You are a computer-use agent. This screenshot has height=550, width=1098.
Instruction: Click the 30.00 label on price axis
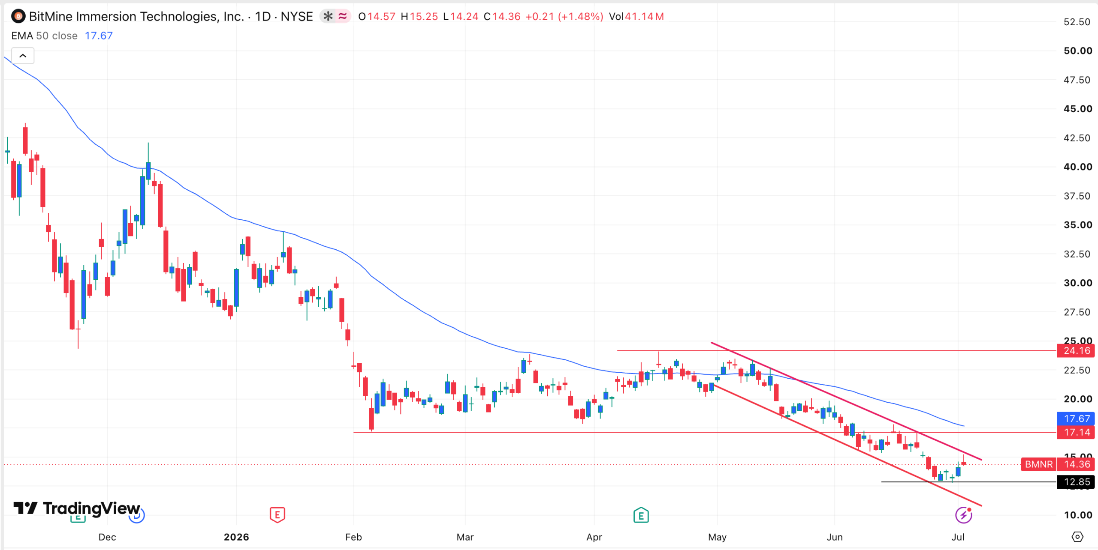coord(1078,283)
